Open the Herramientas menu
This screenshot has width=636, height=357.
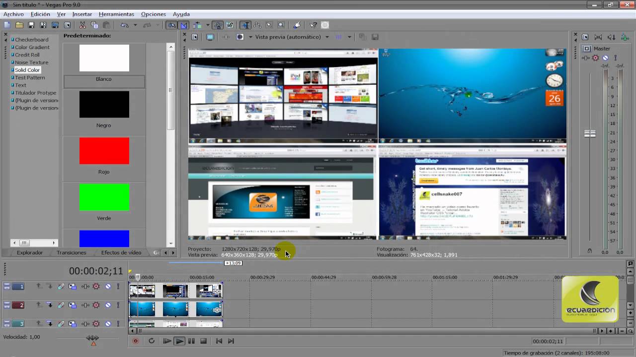click(116, 14)
